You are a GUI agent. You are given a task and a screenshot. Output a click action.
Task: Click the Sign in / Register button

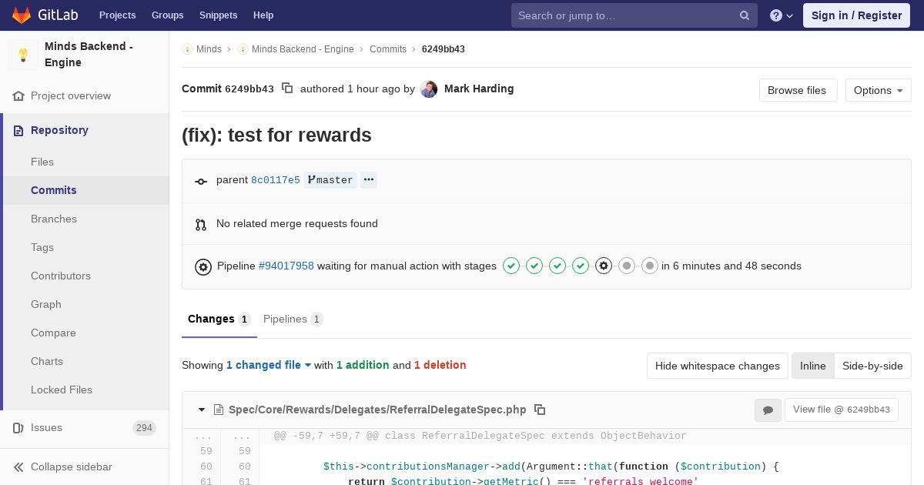pyautogui.click(x=856, y=15)
